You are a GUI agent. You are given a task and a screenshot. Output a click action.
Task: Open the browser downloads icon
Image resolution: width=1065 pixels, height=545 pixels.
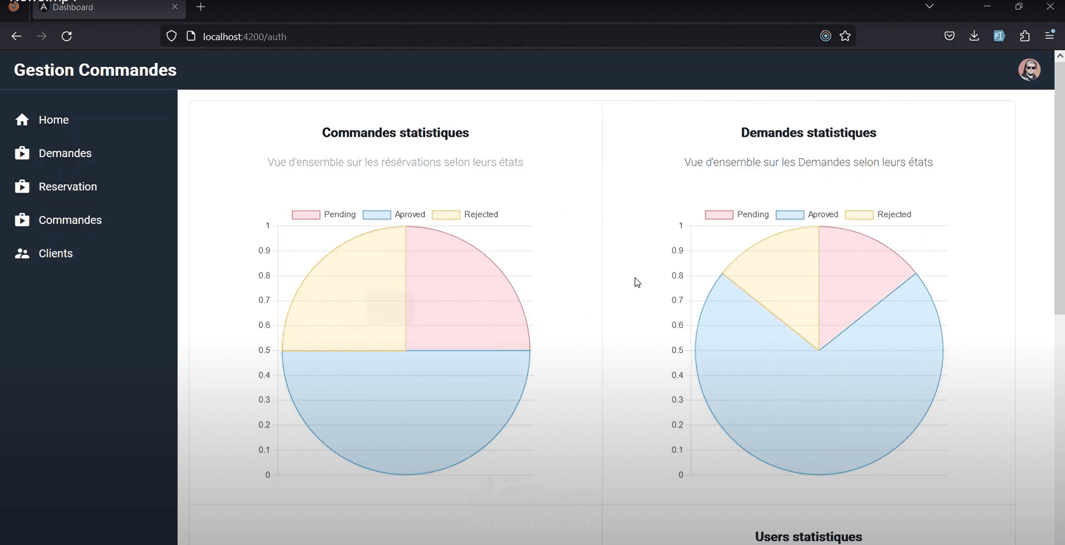click(x=974, y=36)
